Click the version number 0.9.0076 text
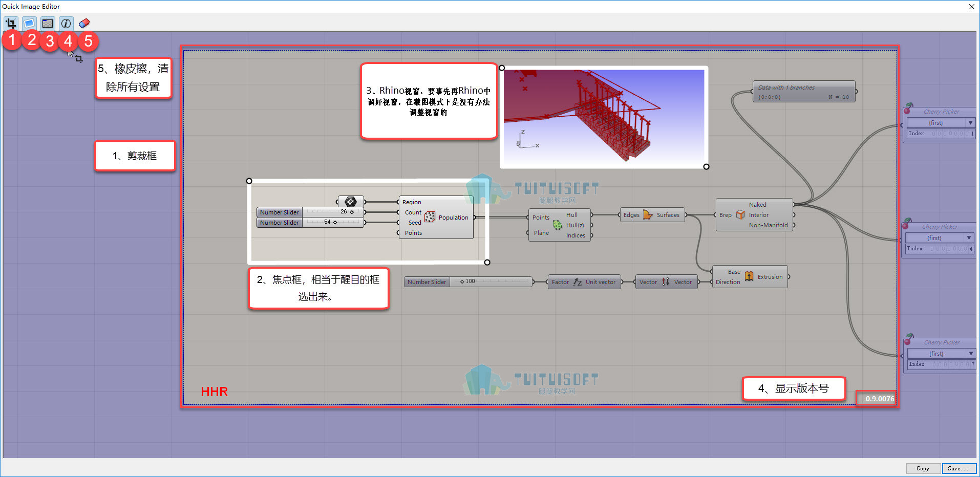Screen dimensions: 980x477 [880, 399]
